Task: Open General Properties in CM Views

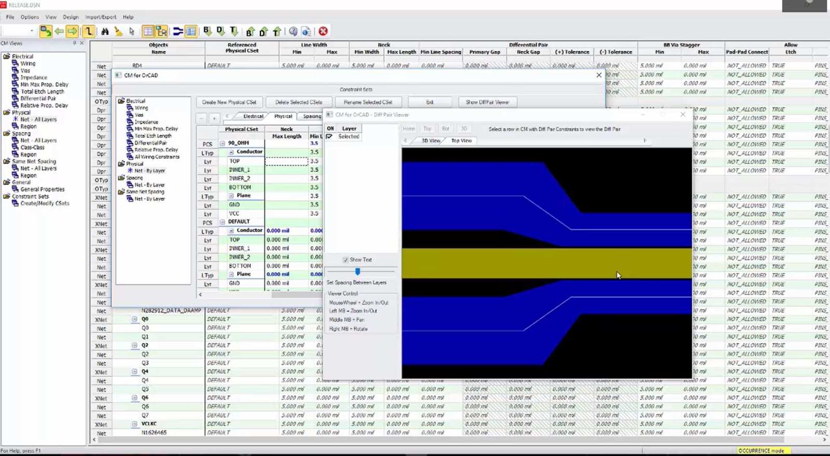Action: 43,189
